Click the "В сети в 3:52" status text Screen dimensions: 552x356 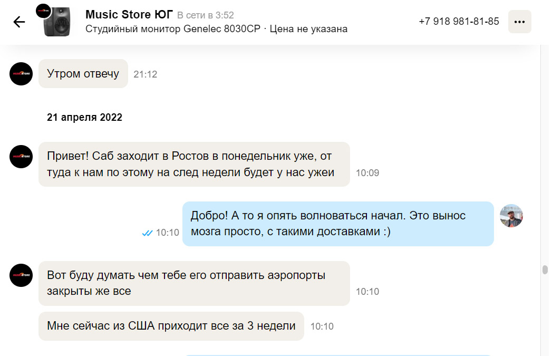[x=205, y=15]
